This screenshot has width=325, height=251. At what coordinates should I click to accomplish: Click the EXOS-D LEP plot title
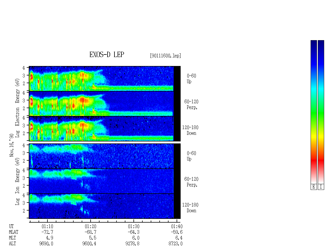(107, 55)
